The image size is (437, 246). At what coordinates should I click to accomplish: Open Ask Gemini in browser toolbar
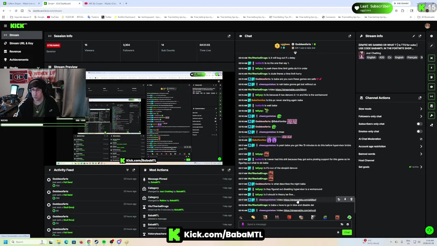(401, 3)
